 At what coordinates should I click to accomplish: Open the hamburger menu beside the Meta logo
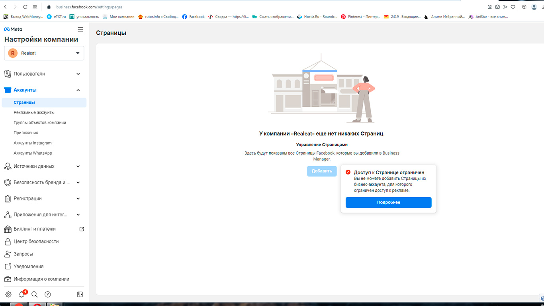click(80, 30)
